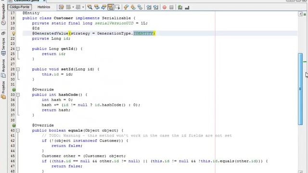Shift line right toolbar icon
308x173 pixels.
pyautogui.click(x=156, y=7)
